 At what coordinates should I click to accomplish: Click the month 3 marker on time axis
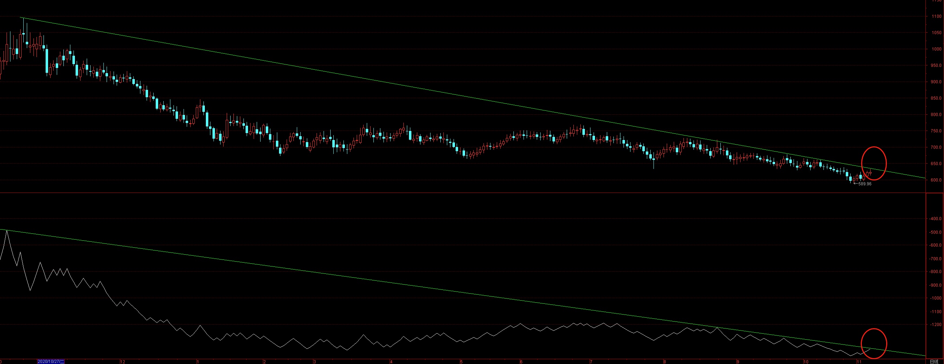[315, 362]
